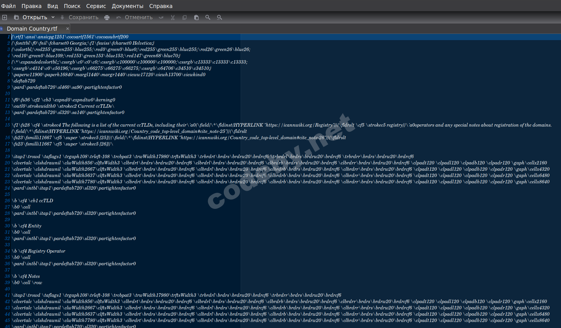Click the '\b \cf4 Registry Operator' line
Viewport: 561px width, 328px height.
(38, 251)
